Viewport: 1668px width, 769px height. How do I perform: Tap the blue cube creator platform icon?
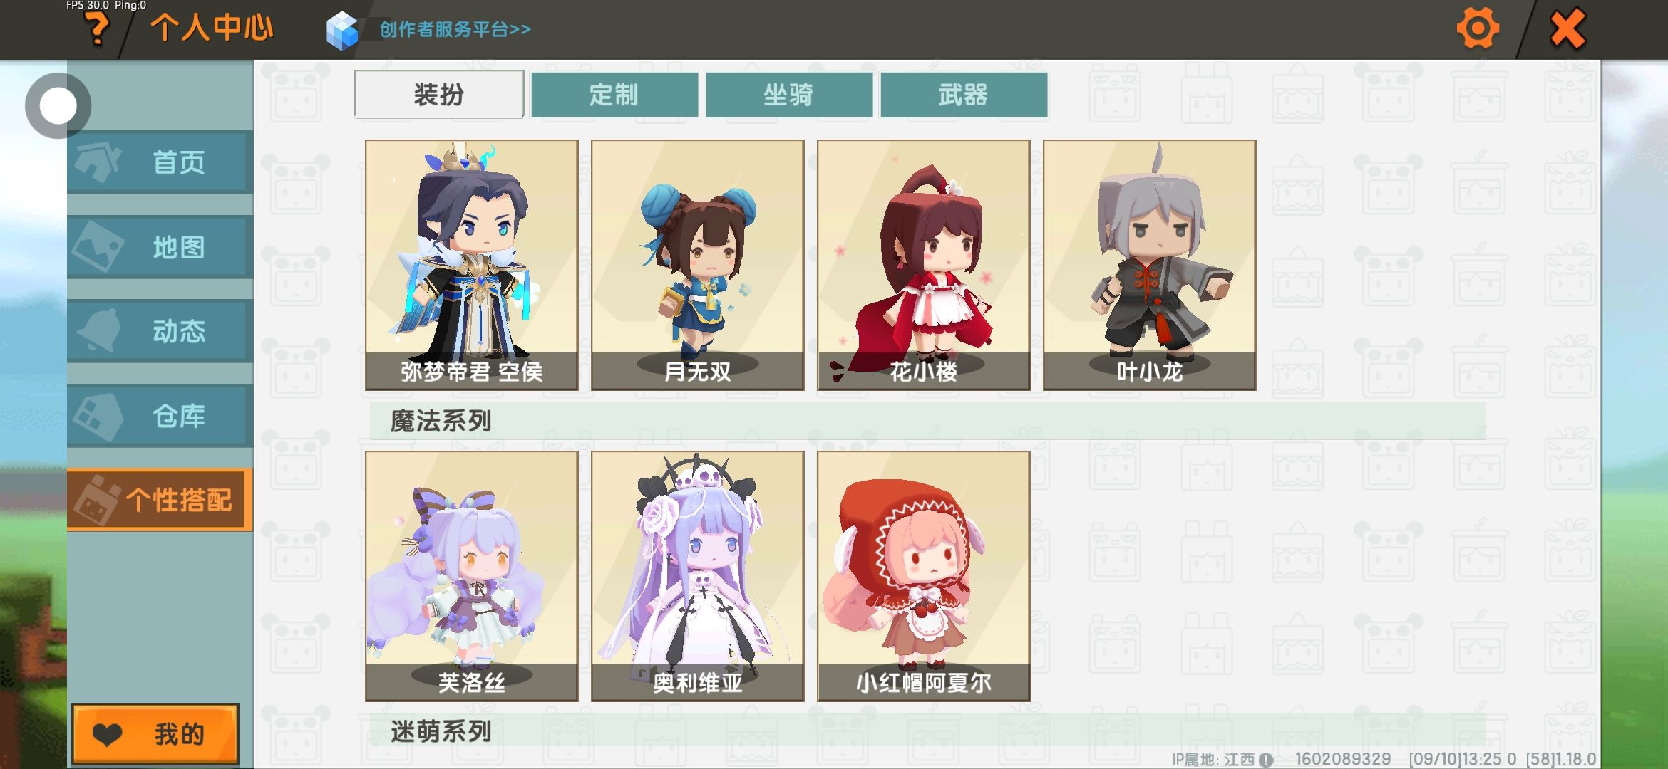click(x=342, y=31)
